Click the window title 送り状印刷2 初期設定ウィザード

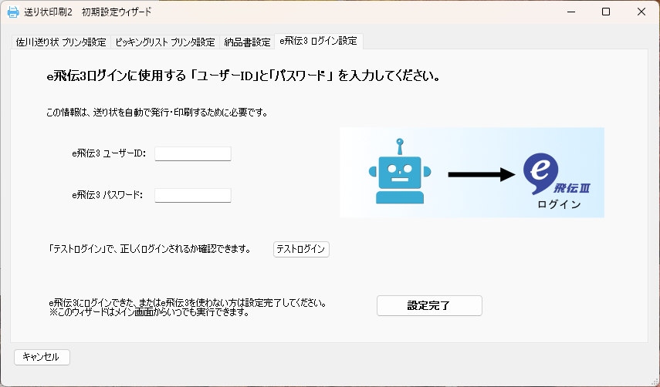87,12
